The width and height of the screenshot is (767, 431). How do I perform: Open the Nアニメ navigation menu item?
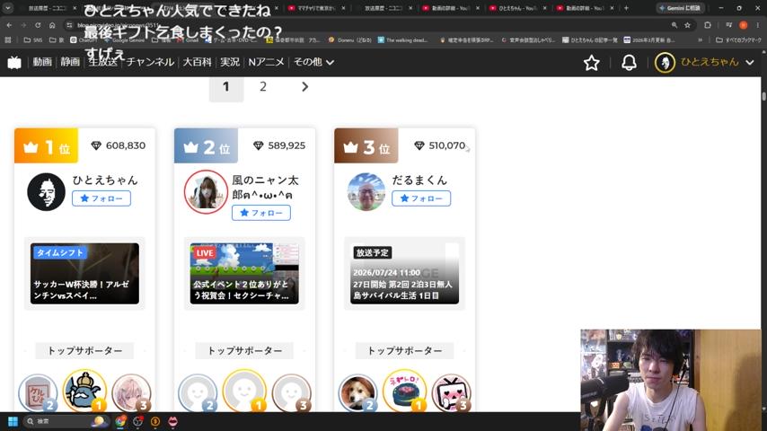266,62
